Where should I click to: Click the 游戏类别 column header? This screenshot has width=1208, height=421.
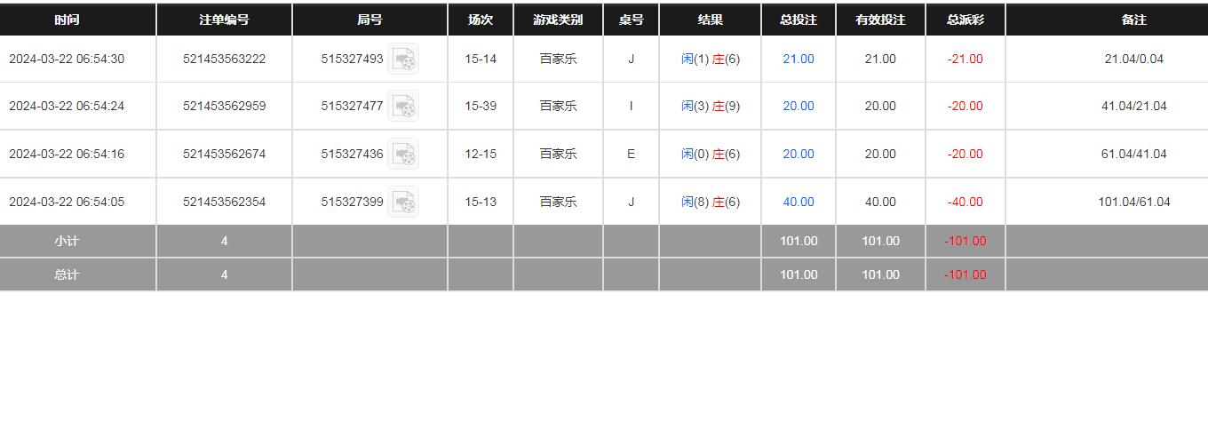click(558, 20)
